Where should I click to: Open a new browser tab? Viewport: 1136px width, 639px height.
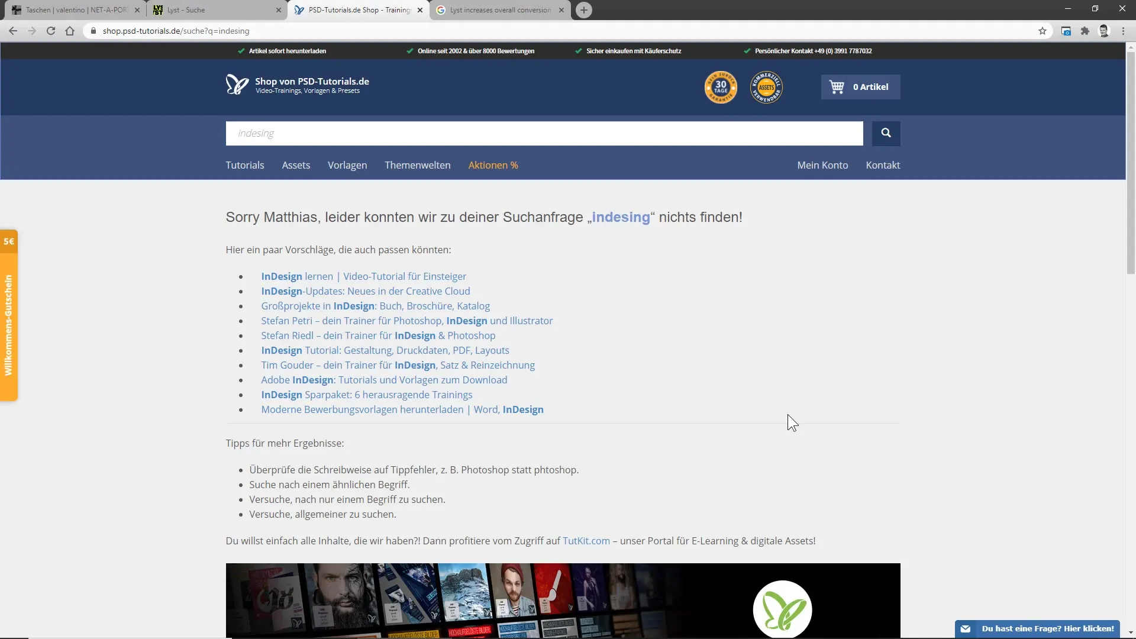[584, 10]
